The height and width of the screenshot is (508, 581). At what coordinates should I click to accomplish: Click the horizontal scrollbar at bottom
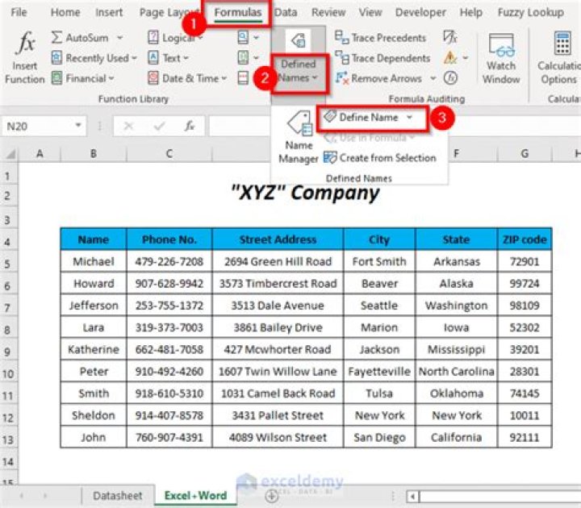492,495
